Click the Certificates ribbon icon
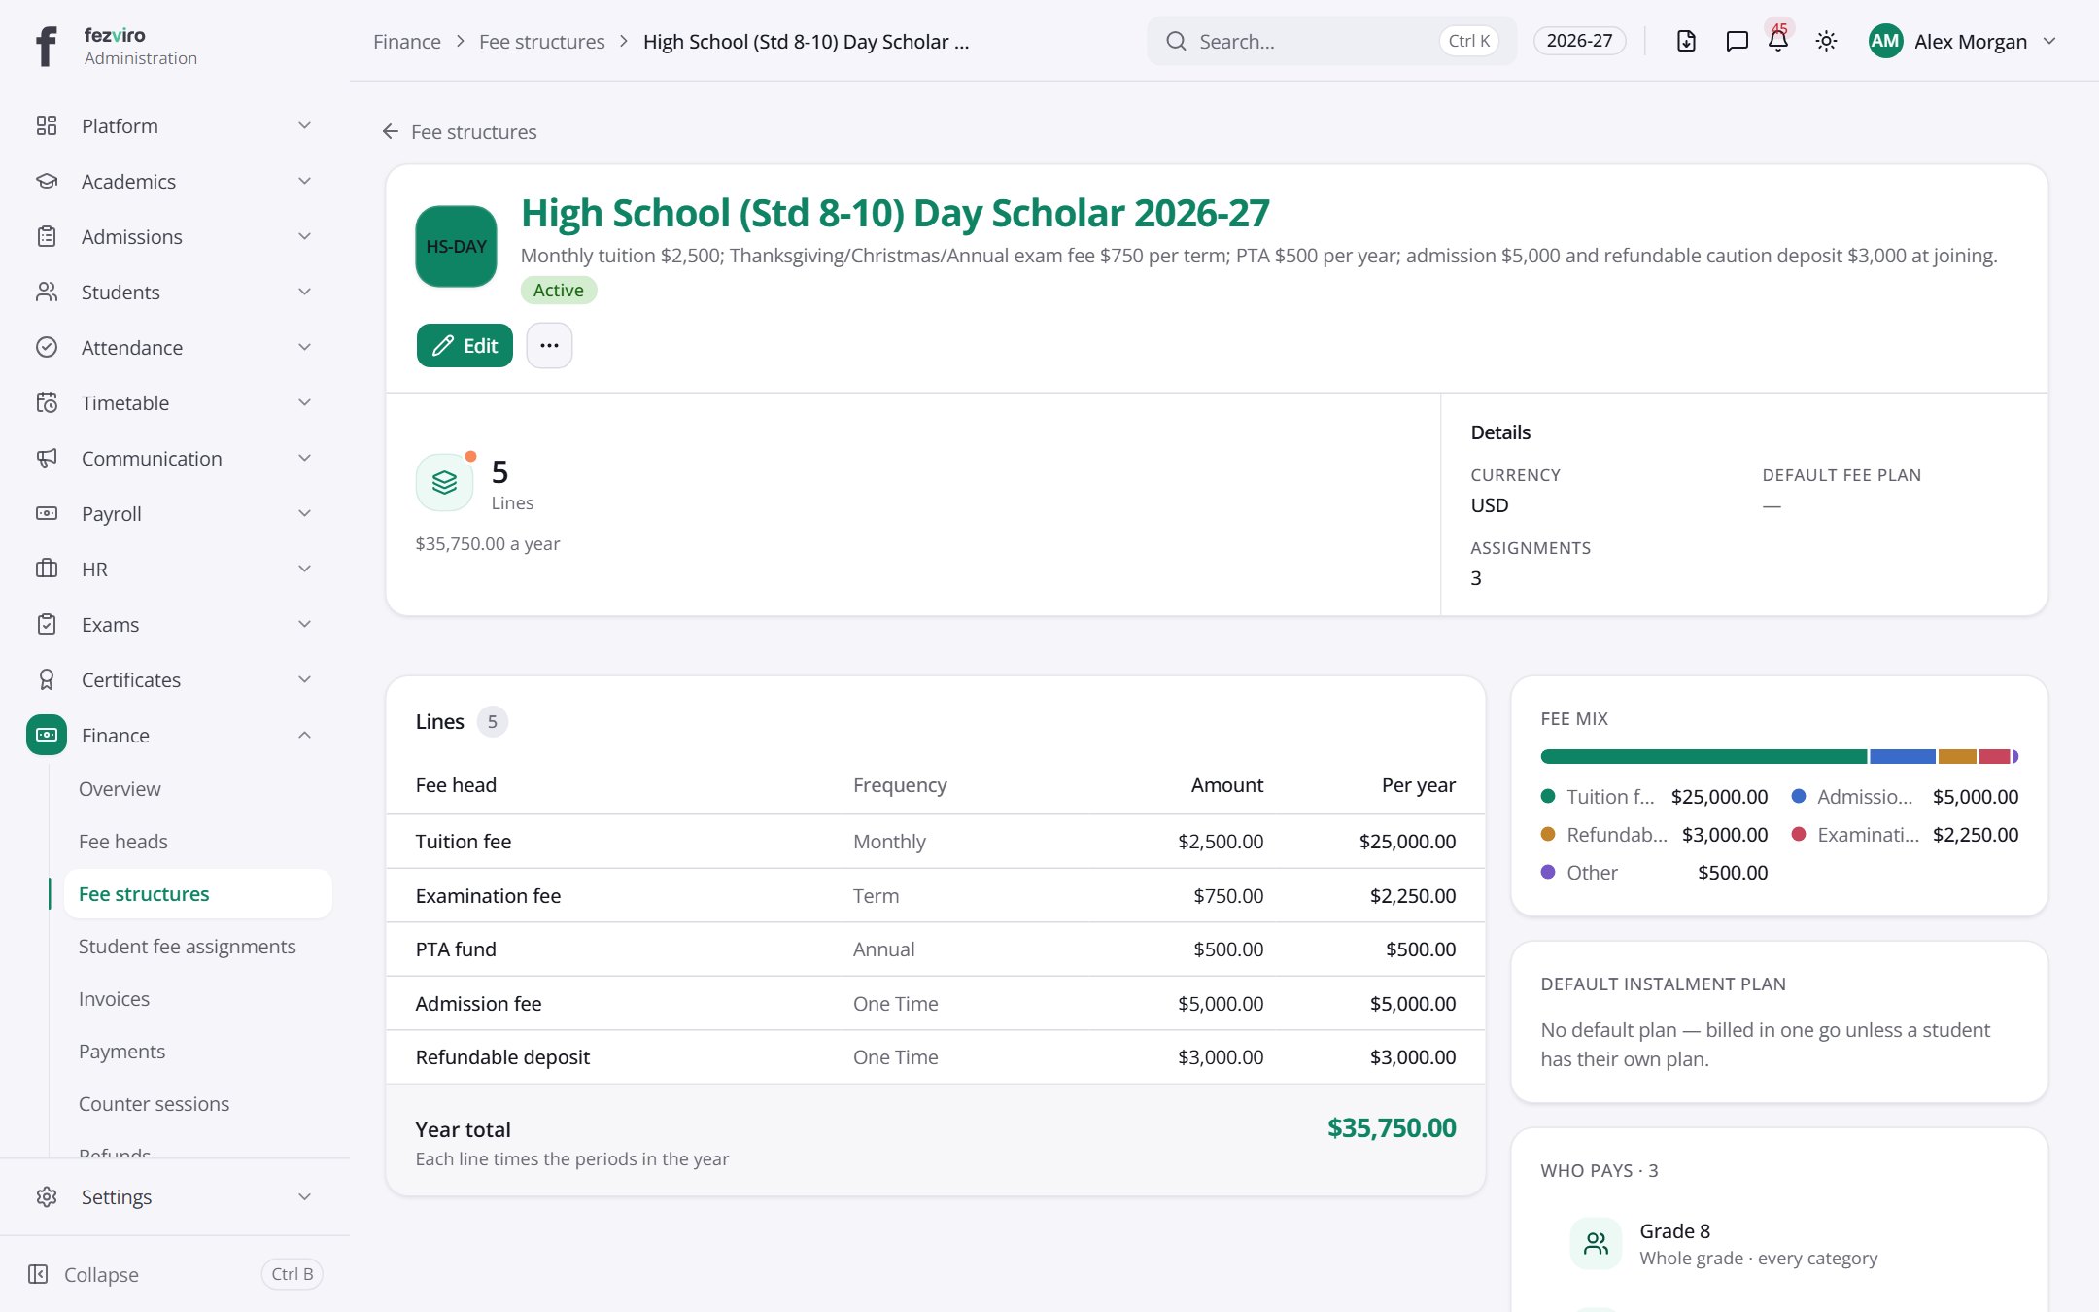Image resolution: width=2099 pixels, height=1312 pixels. 47,679
